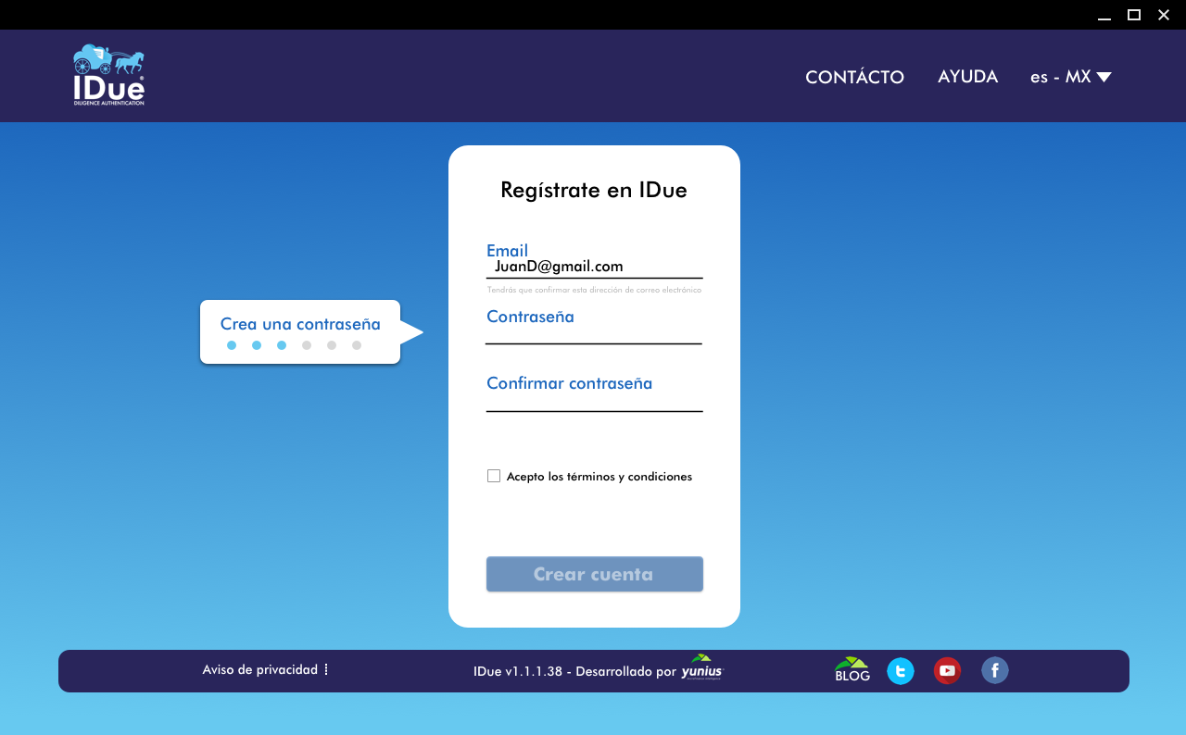Open the BLOG icon link

852,670
